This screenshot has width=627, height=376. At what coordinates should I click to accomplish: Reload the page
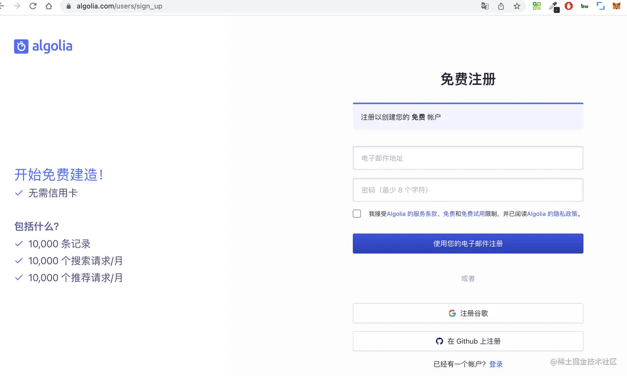coord(33,6)
